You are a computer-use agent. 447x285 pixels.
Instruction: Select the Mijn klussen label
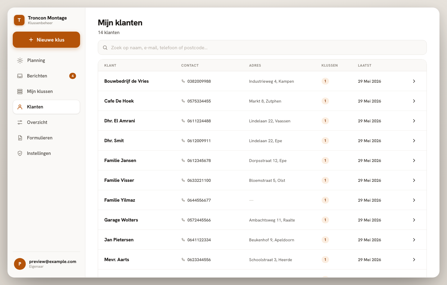pyautogui.click(x=40, y=91)
